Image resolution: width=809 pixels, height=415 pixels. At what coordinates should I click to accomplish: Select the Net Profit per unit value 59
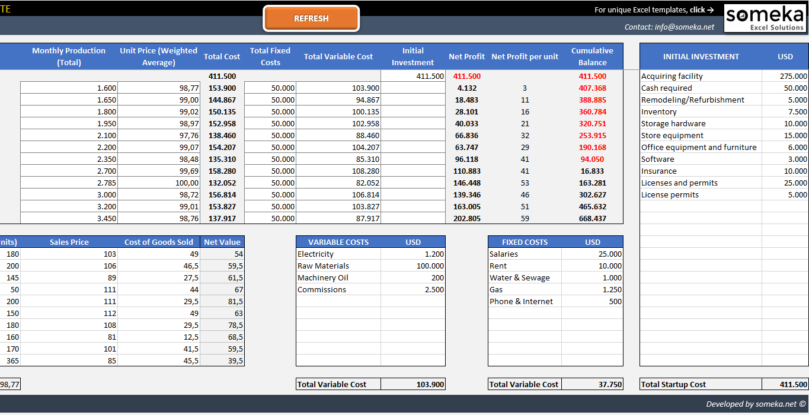pyautogui.click(x=525, y=218)
